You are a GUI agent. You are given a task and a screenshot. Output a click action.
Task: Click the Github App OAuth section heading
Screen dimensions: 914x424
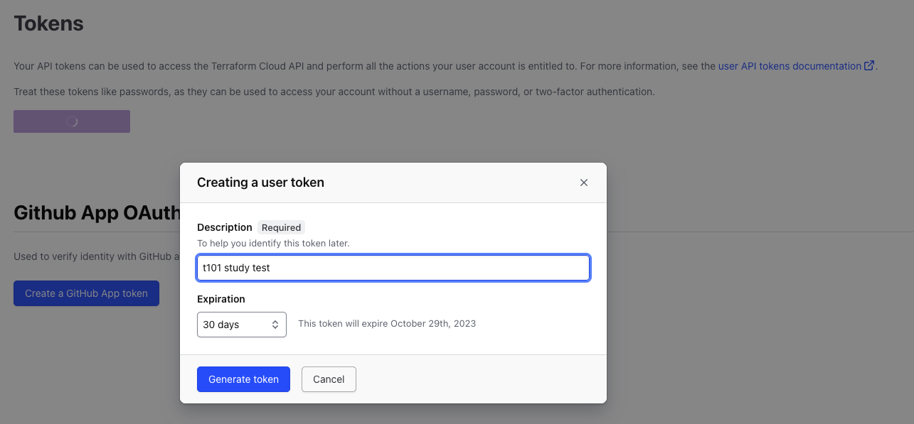pos(96,213)
